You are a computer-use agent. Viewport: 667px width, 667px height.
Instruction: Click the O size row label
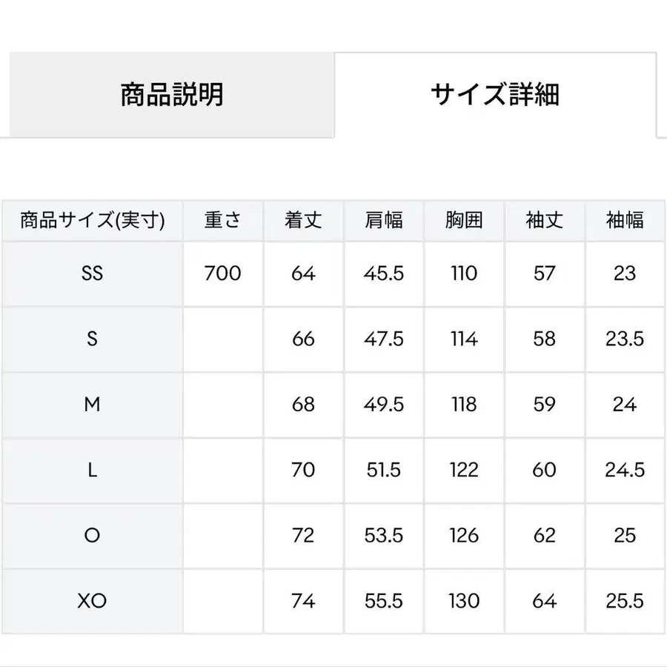pos(92,535)
